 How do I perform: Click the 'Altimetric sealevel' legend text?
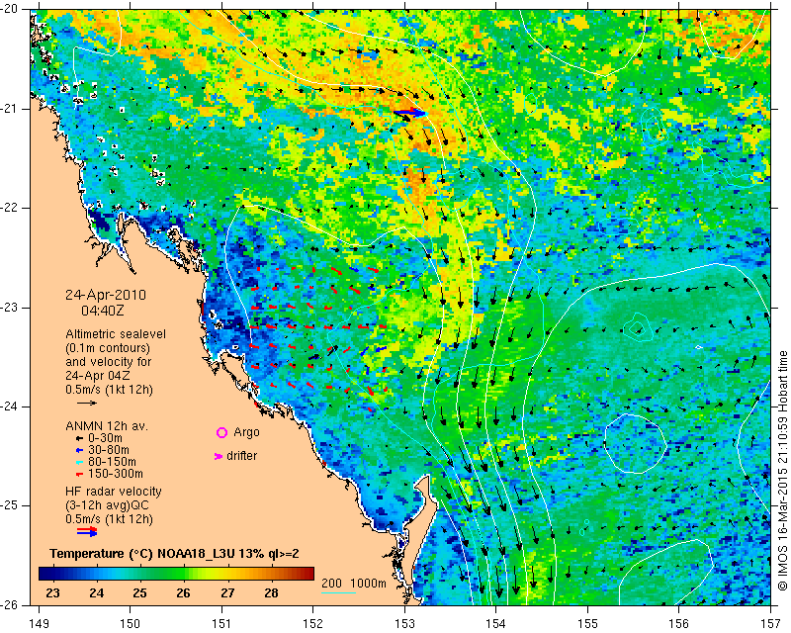point(116,334)
